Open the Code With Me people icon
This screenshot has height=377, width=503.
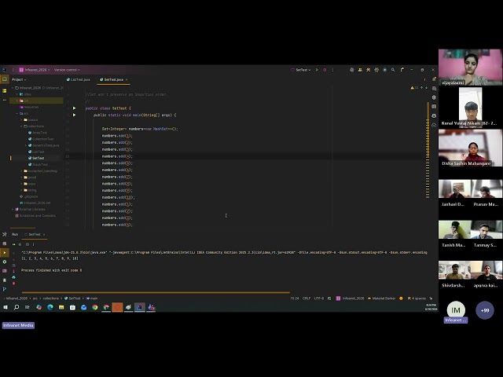[360, 70]
